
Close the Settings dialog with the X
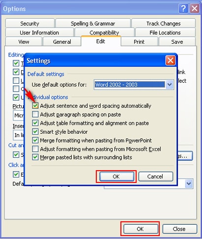171,60
